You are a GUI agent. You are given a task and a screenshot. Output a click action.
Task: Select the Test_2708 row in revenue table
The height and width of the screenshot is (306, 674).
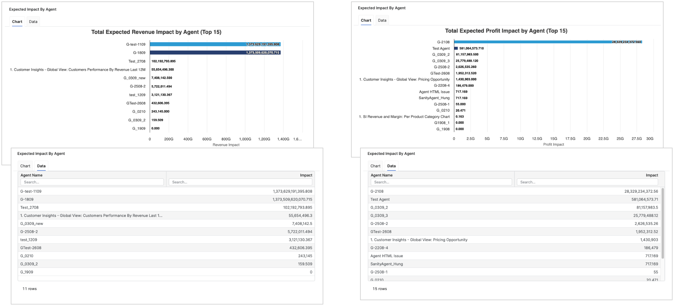pos(166,208)
